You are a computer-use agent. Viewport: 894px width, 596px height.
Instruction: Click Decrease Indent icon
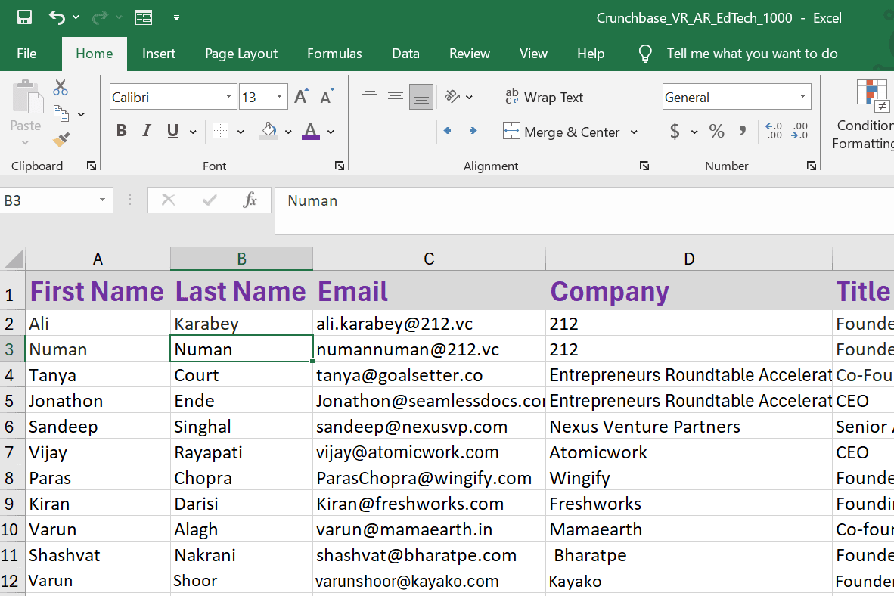click(x=452, y=131)
